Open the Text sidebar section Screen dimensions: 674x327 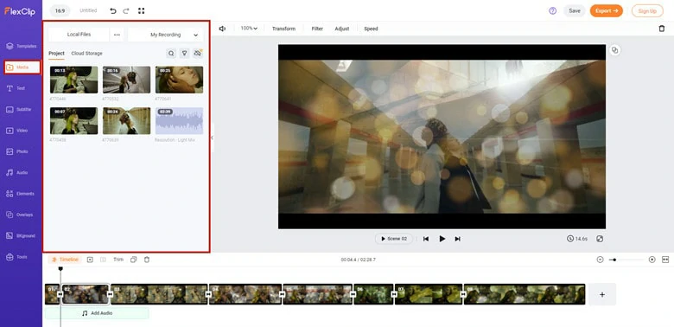[x=16, y=88]
